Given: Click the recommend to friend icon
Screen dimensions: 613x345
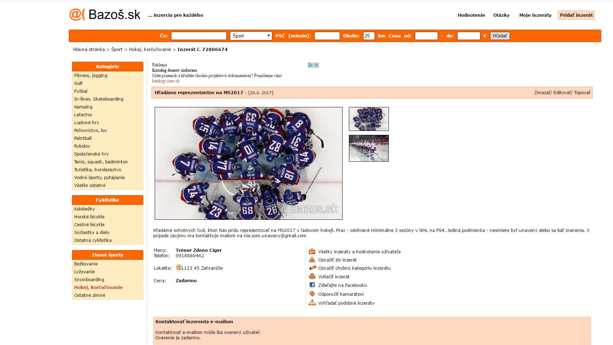Looking at the screenshot, I should [x=312, y=294].
